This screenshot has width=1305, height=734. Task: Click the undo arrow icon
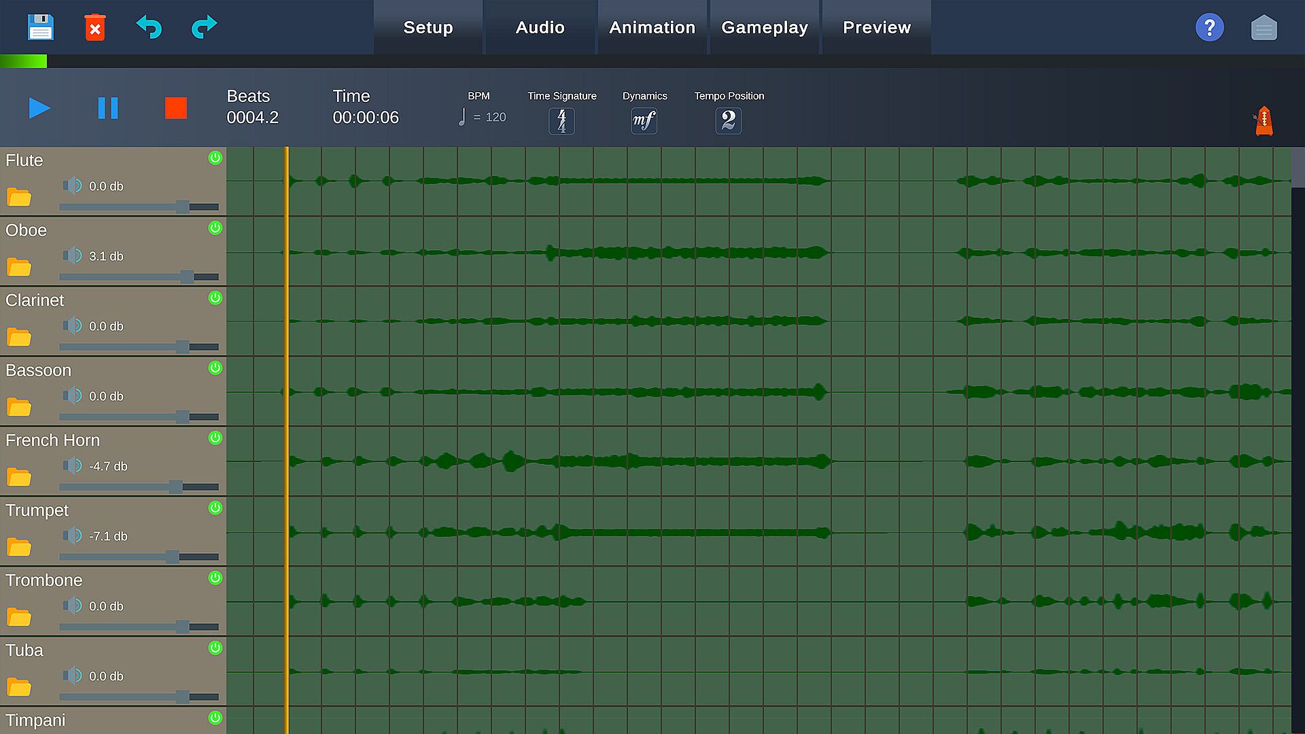point(149,27)
